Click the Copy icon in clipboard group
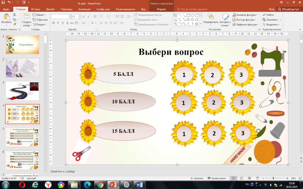303x189 pixels. pyautogui.click(x=15, y=20)
